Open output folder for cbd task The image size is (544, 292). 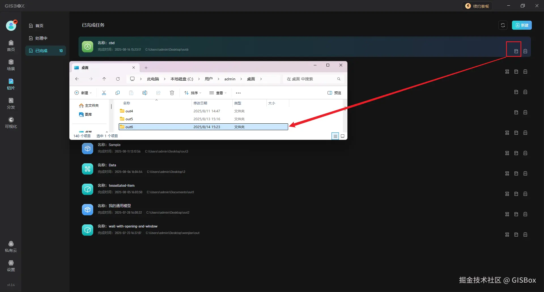click(x=516, y=51)
